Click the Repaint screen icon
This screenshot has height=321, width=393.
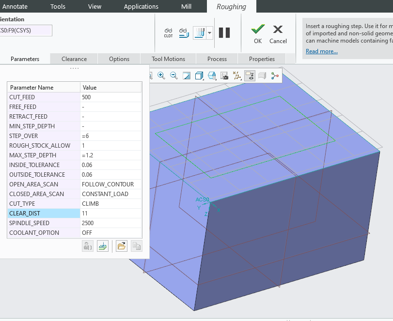click(x=187, y=76)
